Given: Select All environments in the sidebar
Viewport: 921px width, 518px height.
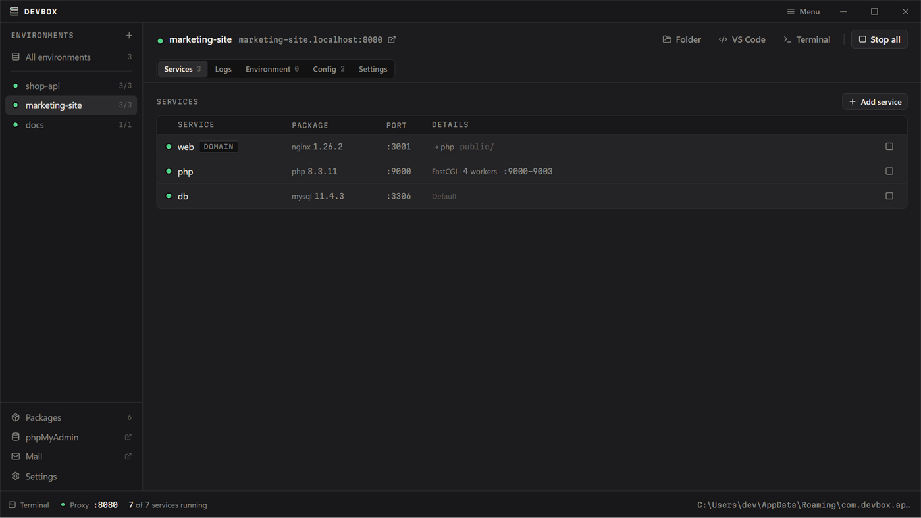Looking at the screenshot, I should [x=71, y=57].
